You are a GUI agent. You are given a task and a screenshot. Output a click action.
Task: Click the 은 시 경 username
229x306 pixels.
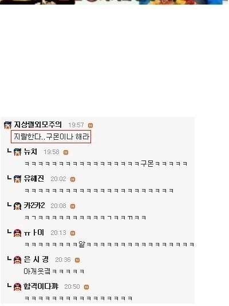click(36, 260)
